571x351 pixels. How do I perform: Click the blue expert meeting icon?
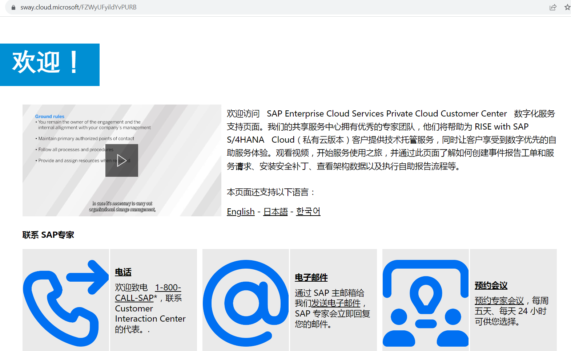[x=426, y=303]
